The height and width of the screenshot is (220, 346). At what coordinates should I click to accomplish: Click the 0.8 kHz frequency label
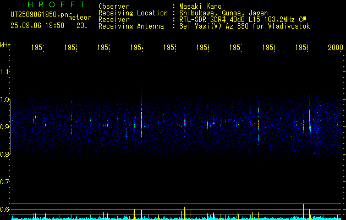[4, 154]
